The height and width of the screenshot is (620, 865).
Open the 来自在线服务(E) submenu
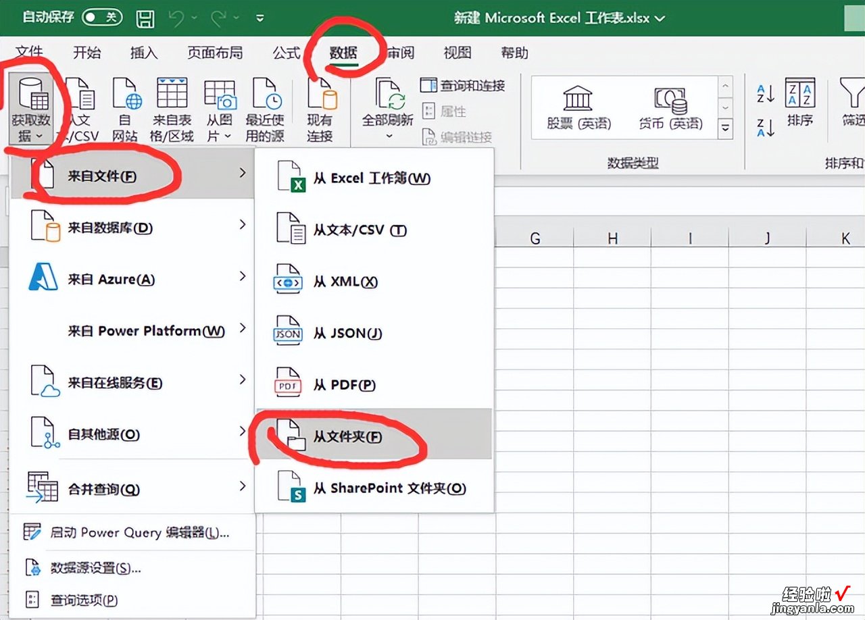(x=133, y=382)
